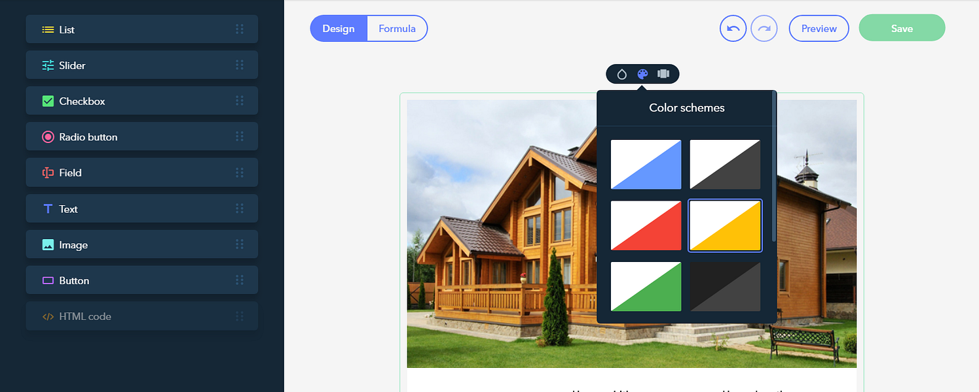Viewport: 979px width, 392px height.
Task: Click the undo arrow icon
Action: point(733,29)
